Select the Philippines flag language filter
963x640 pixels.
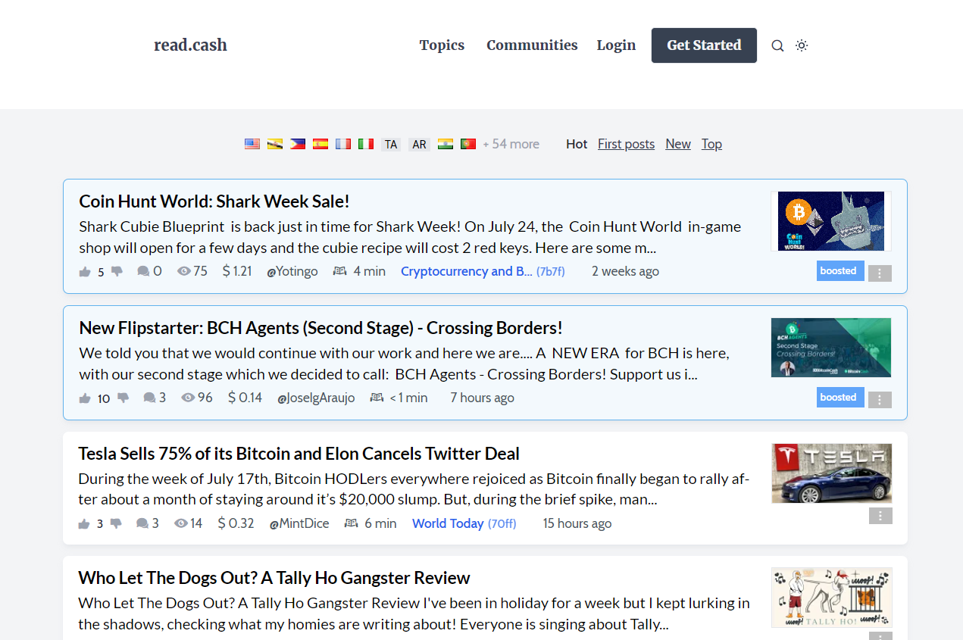298,144
